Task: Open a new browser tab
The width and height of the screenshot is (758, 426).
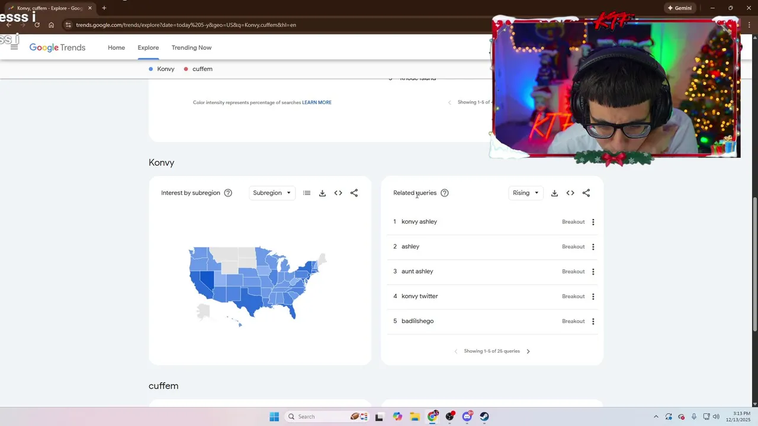Action: tap(104, 8)
